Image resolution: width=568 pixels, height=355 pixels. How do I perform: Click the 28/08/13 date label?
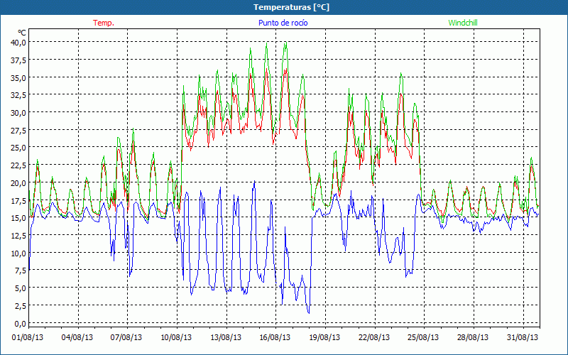tap(473, 338)
